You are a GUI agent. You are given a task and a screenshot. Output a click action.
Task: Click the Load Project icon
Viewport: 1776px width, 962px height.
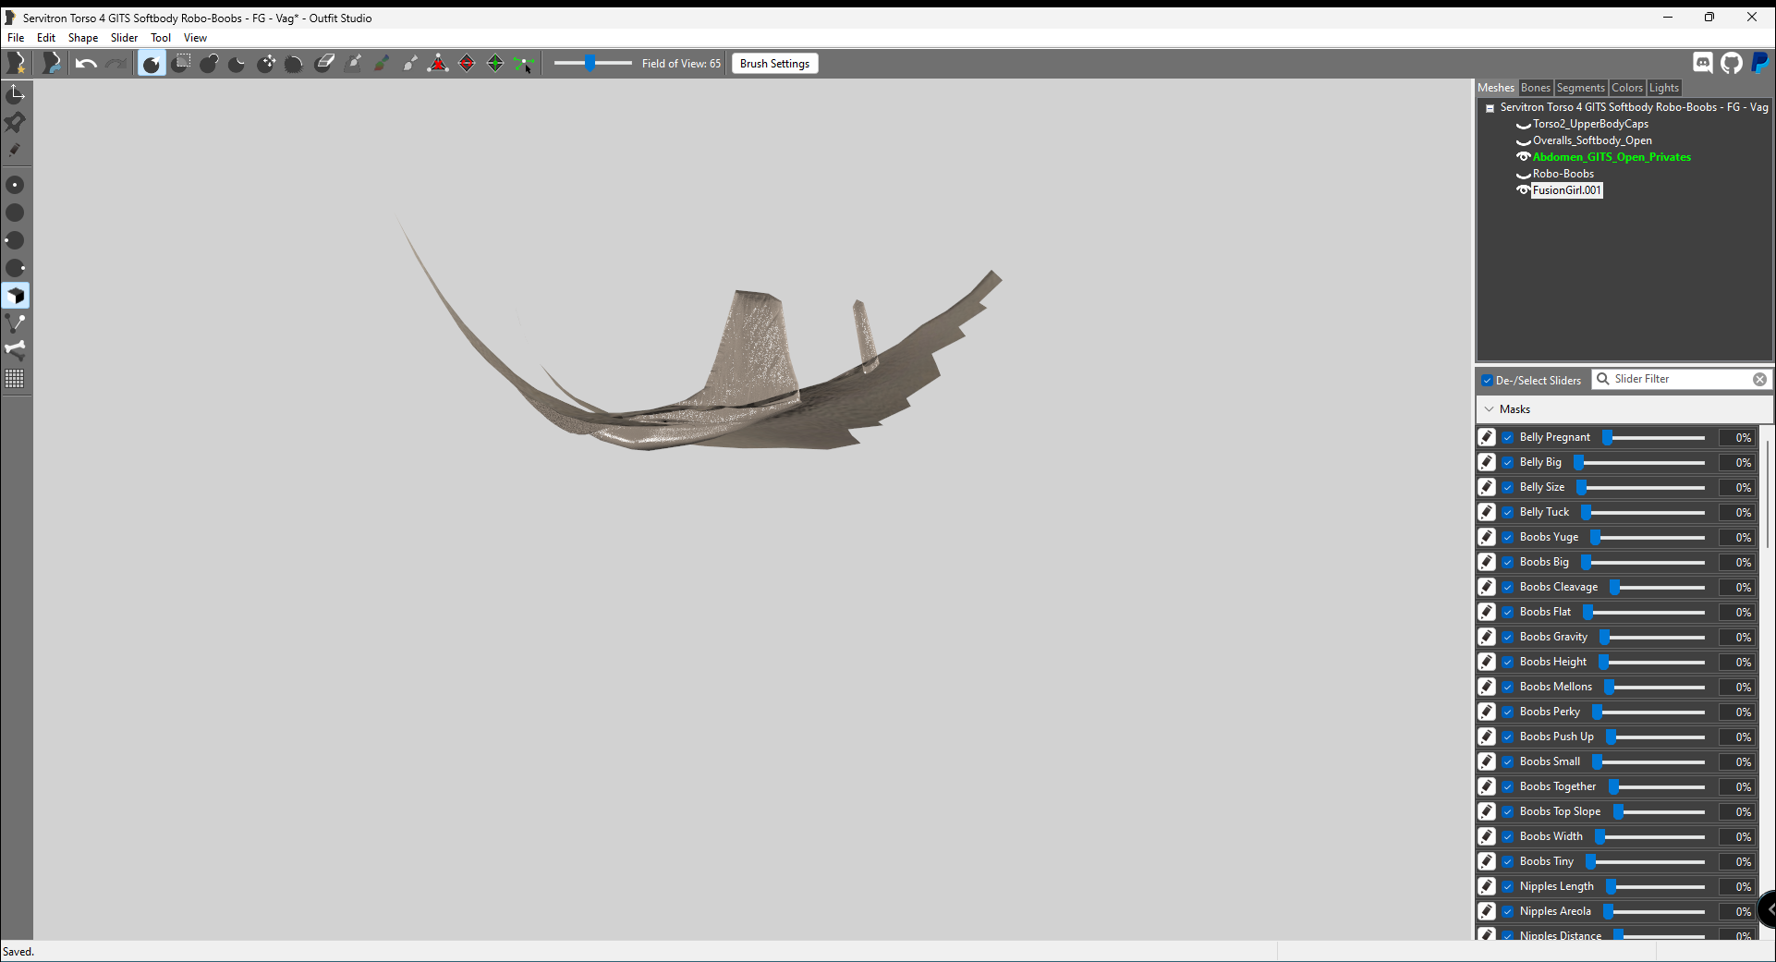[52, 63]
